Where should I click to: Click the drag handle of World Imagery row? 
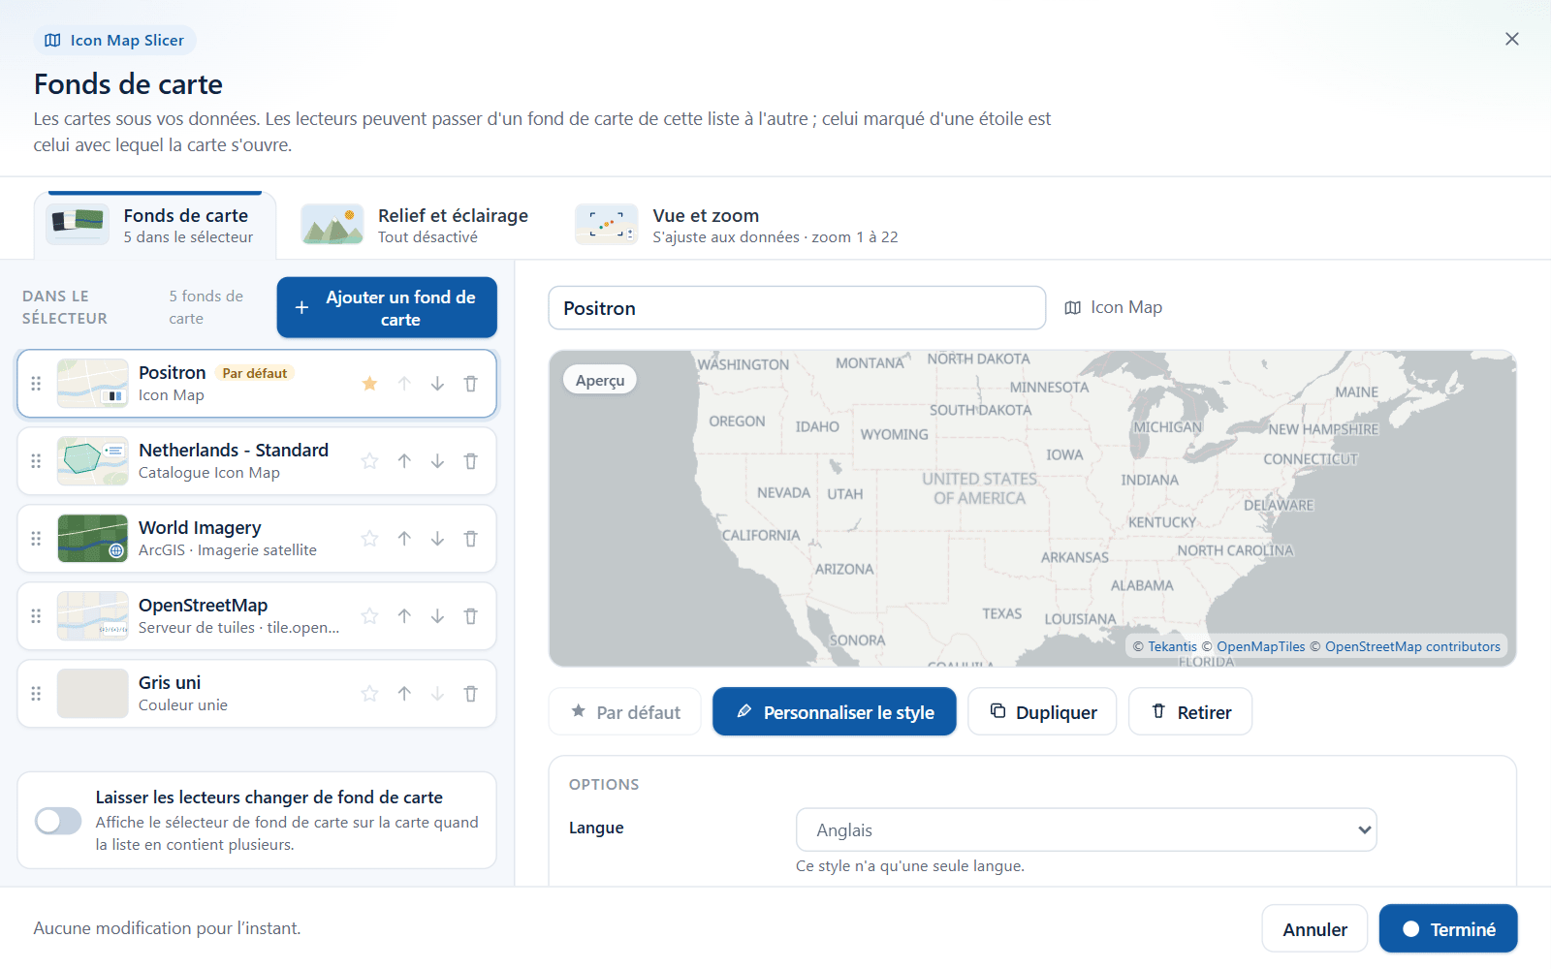(36, 539)
